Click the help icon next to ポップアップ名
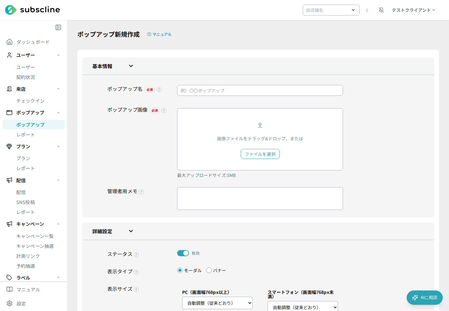 [x=159, y=90]
